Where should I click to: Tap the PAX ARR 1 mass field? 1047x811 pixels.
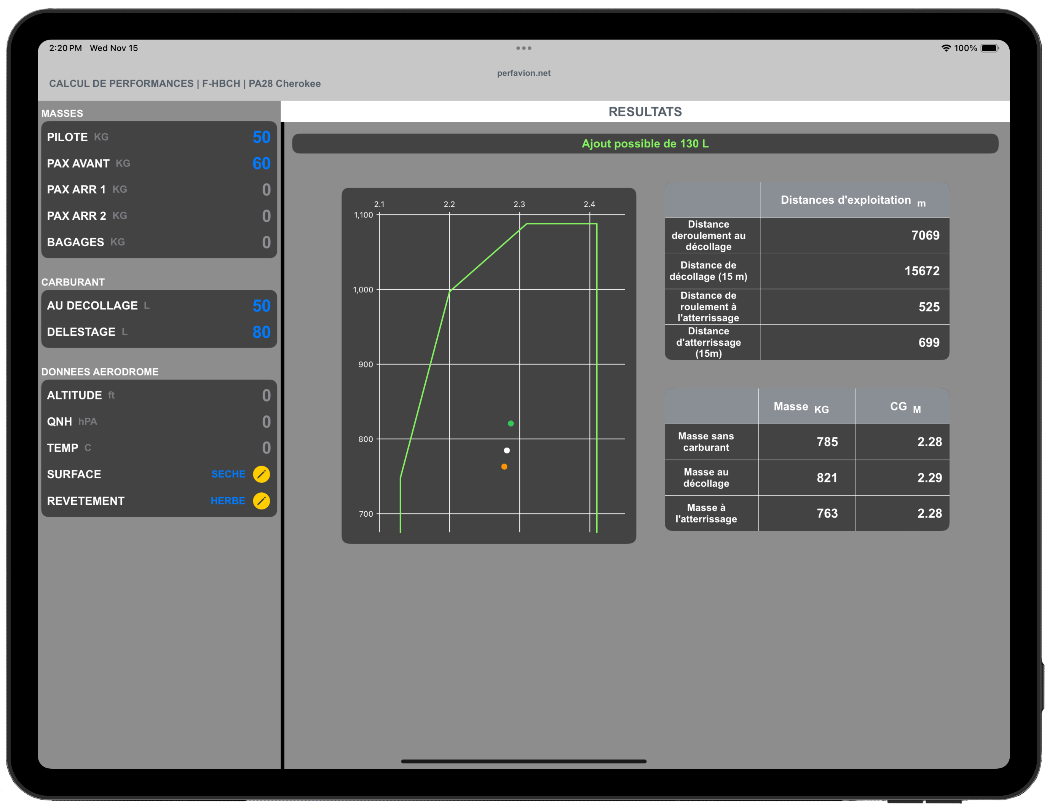pos(266,190)
